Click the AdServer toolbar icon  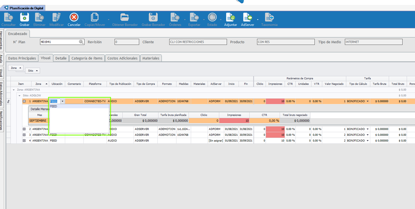[248, 17]
